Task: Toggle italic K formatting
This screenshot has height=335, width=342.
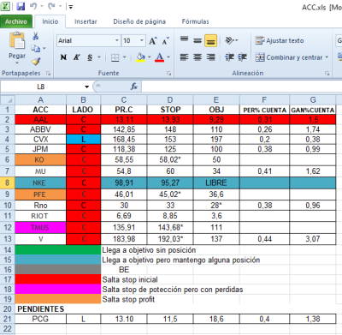Action: click(76, 57)
